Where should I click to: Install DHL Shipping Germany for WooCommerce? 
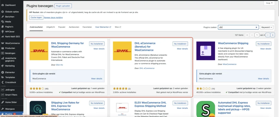point(97,44)
